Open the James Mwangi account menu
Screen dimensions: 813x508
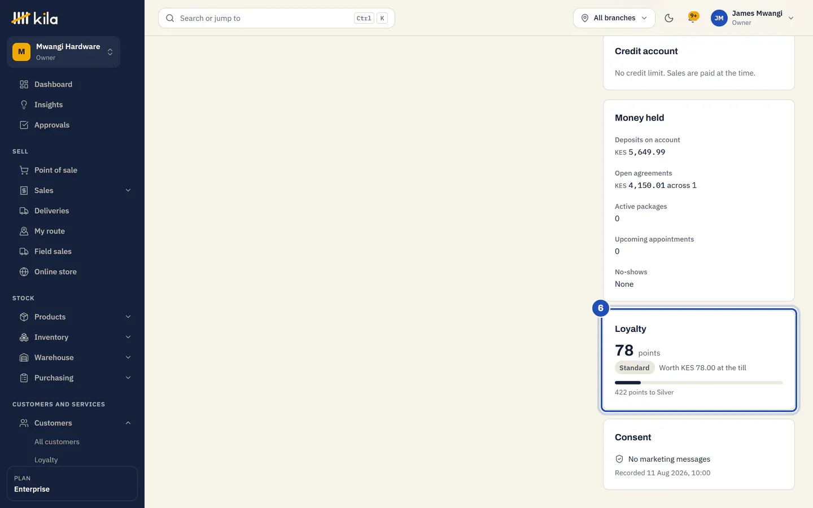tap(753, 18)
